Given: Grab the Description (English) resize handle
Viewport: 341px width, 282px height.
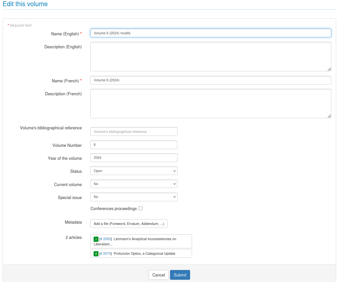Looking at the screenshot, I should pos(329,69).
